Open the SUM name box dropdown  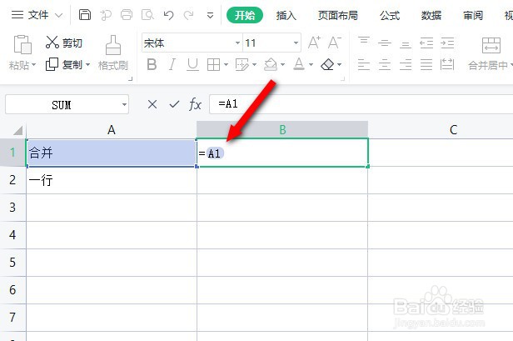[124, 105]
